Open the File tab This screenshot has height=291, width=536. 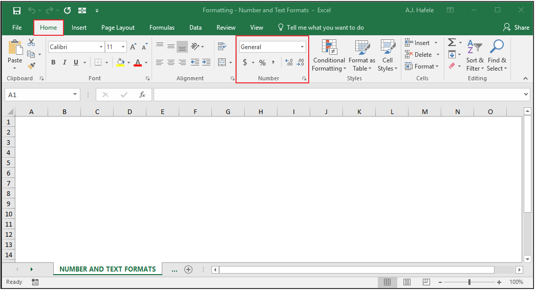pos(17,28)
